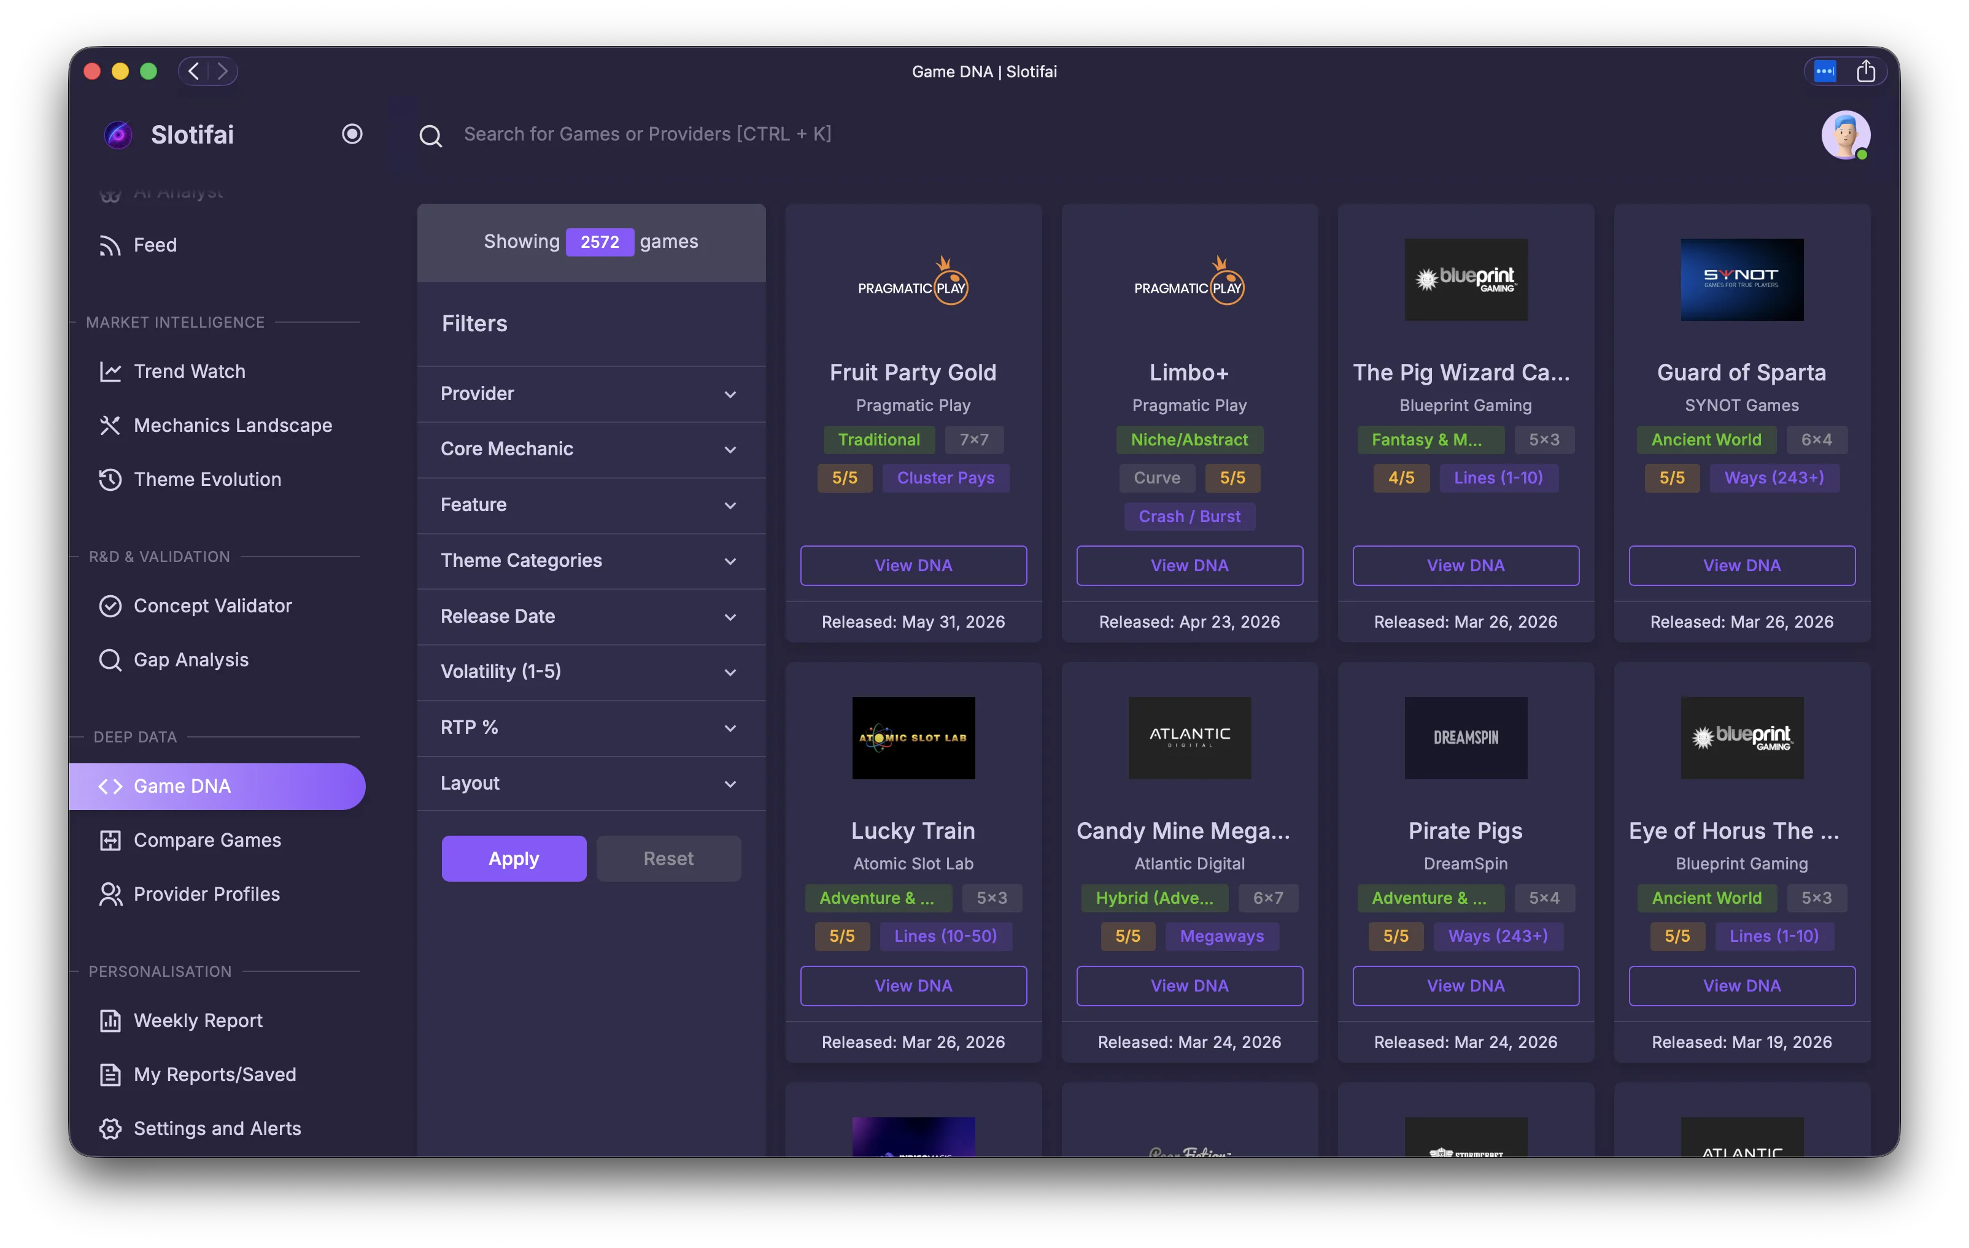This screenshot has height=1248, width=1969.
Task: Click the Megaways tag on Candy Mine card
Action: click(1221, 936)
